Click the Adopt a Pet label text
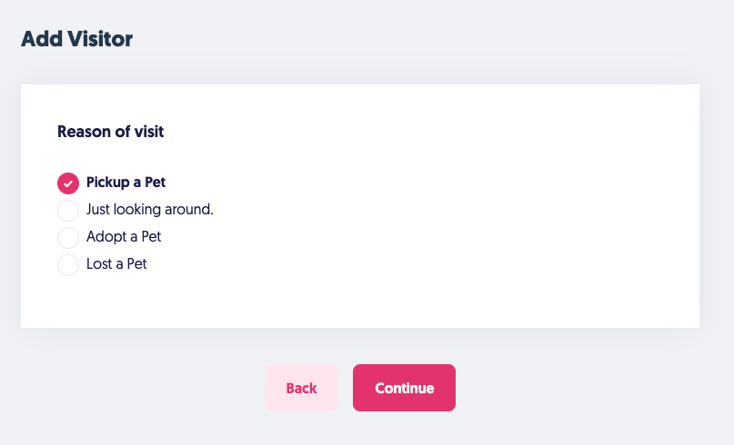 (124, 237)
